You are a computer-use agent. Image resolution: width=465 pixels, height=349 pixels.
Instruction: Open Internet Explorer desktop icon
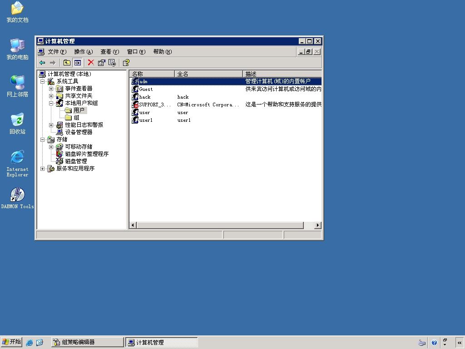pos(18,164)
